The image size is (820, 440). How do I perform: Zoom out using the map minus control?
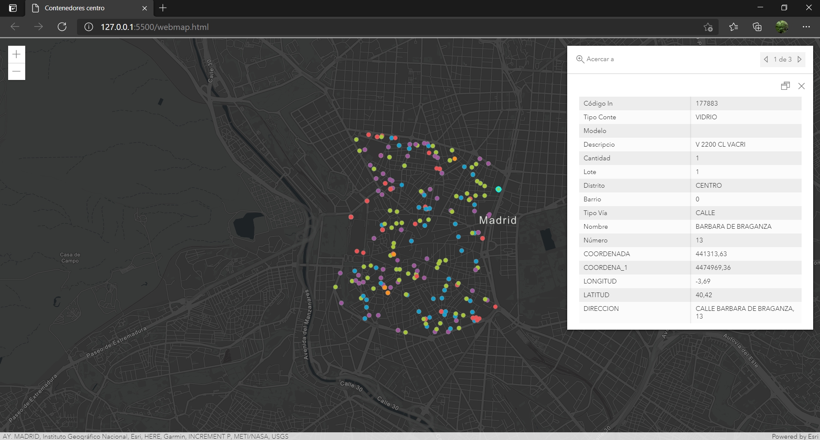pos(16,71)
